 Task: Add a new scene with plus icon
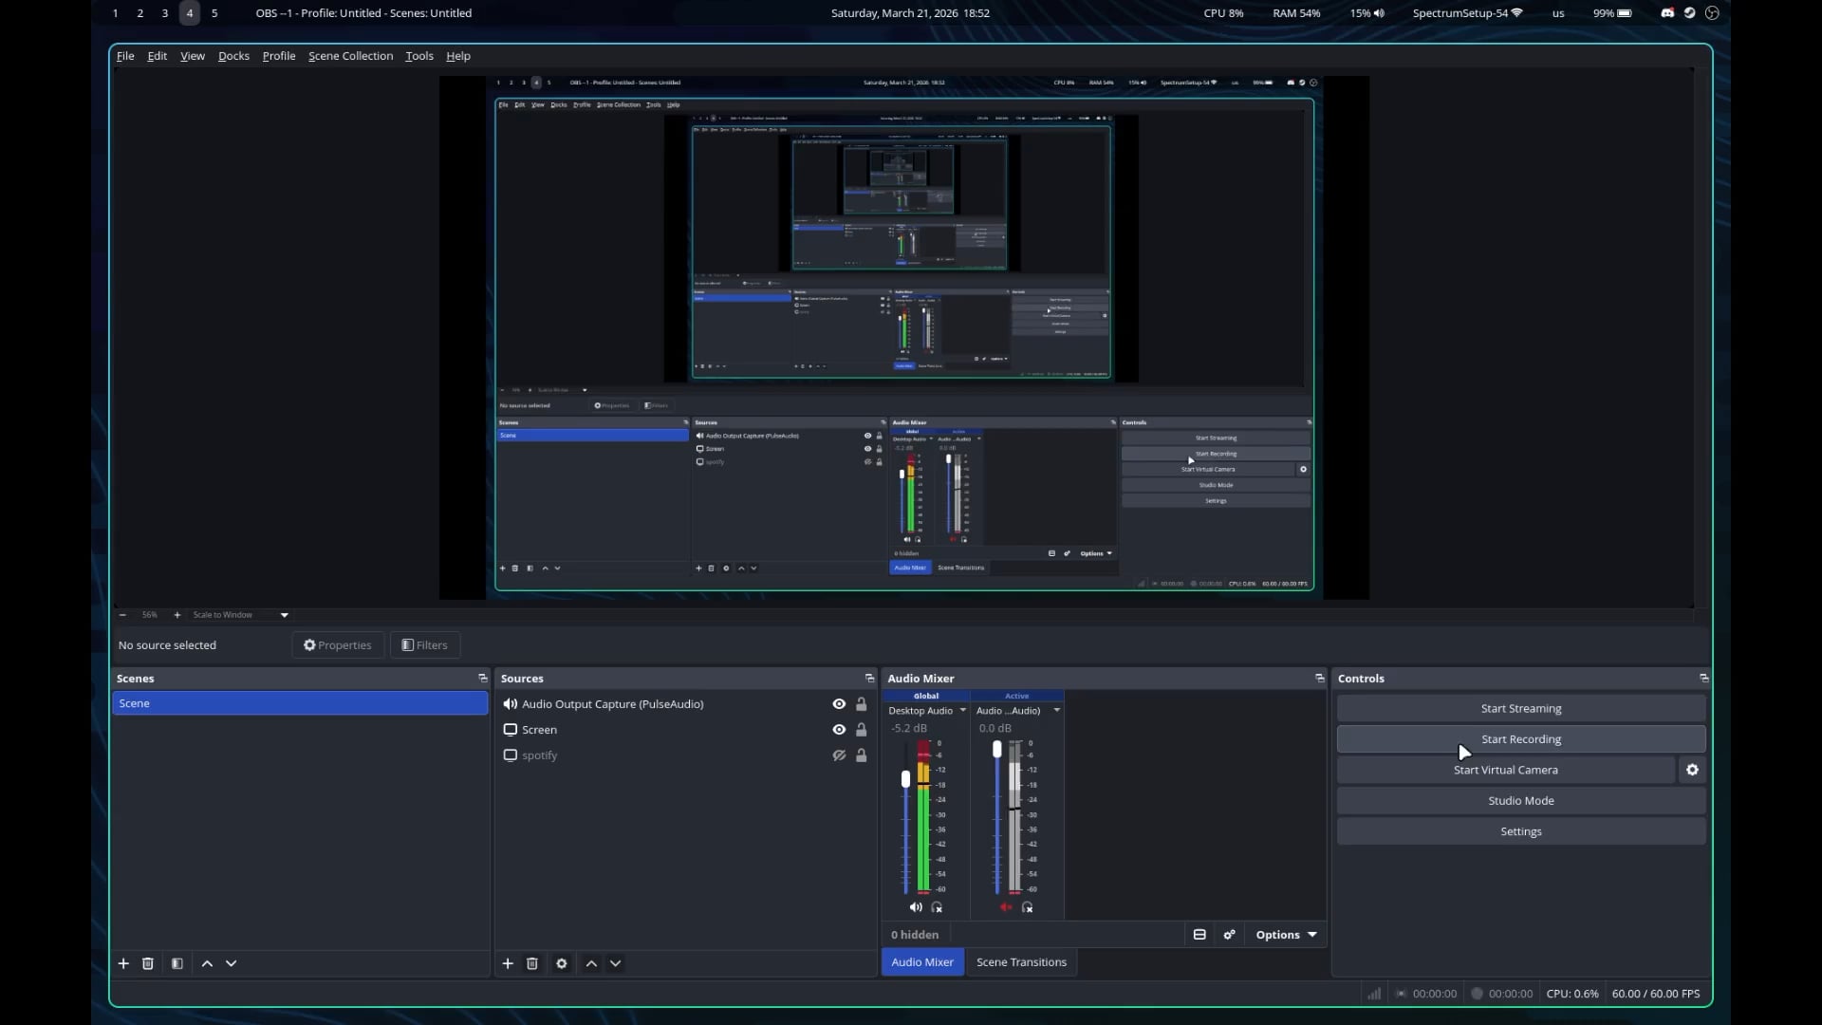point(123,963)
